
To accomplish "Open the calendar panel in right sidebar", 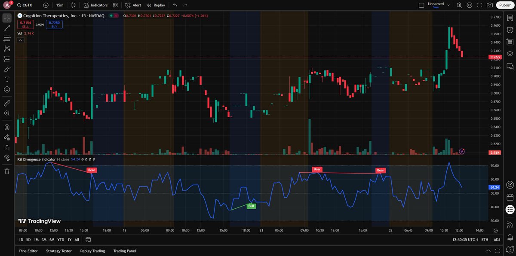I will point(510,198).
